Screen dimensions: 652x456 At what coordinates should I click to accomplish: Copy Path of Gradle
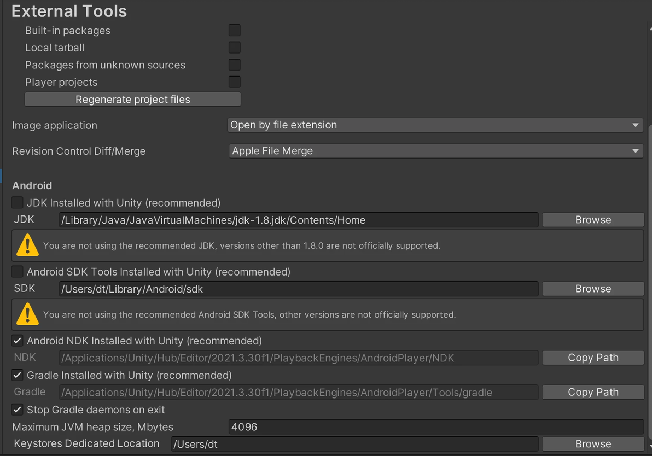pyautogui.click(x=593, y=393)
